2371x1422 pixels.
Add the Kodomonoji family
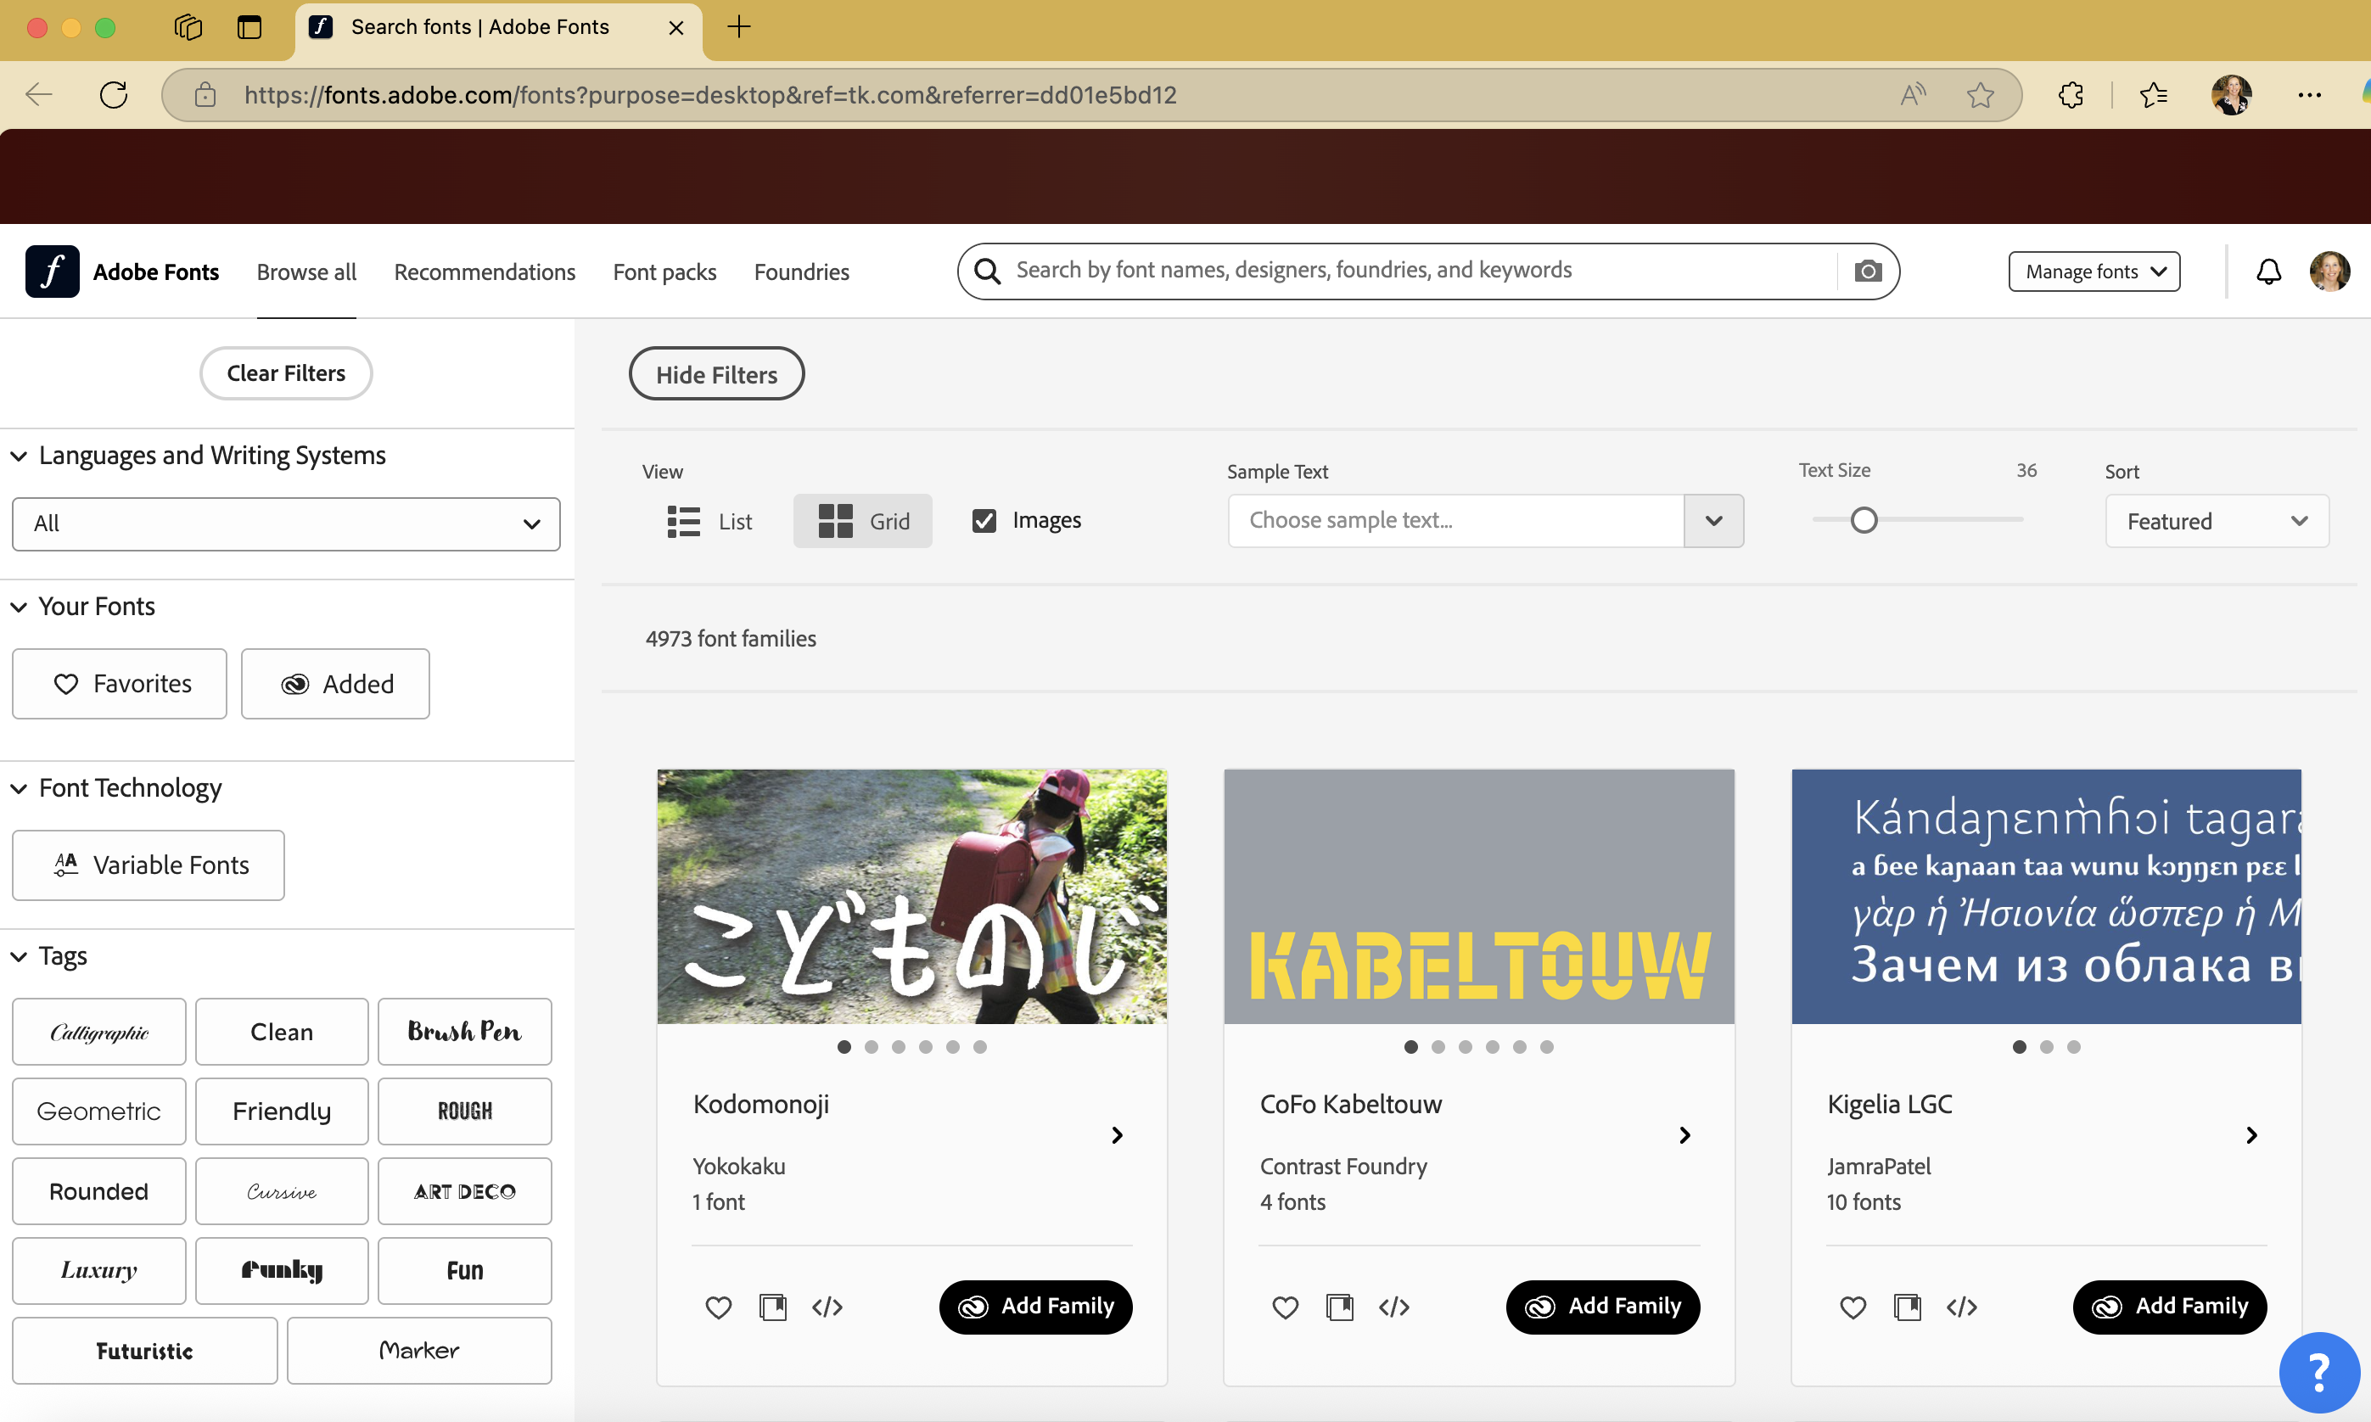pos(1036,1307)
